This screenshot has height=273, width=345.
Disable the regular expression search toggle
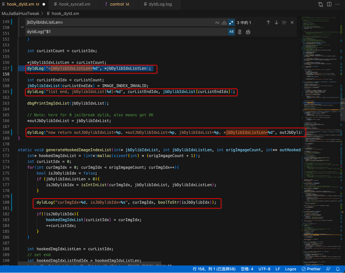coord(231,22)
